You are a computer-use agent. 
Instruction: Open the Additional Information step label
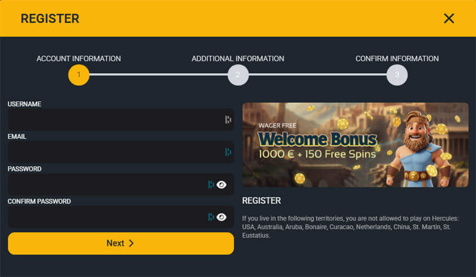(238, 59)
